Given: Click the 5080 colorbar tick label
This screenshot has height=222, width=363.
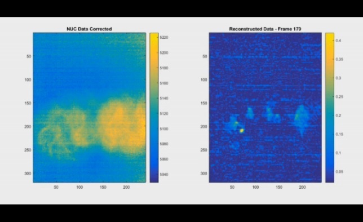Looking at the screenshot, I should tap(164, 144).
